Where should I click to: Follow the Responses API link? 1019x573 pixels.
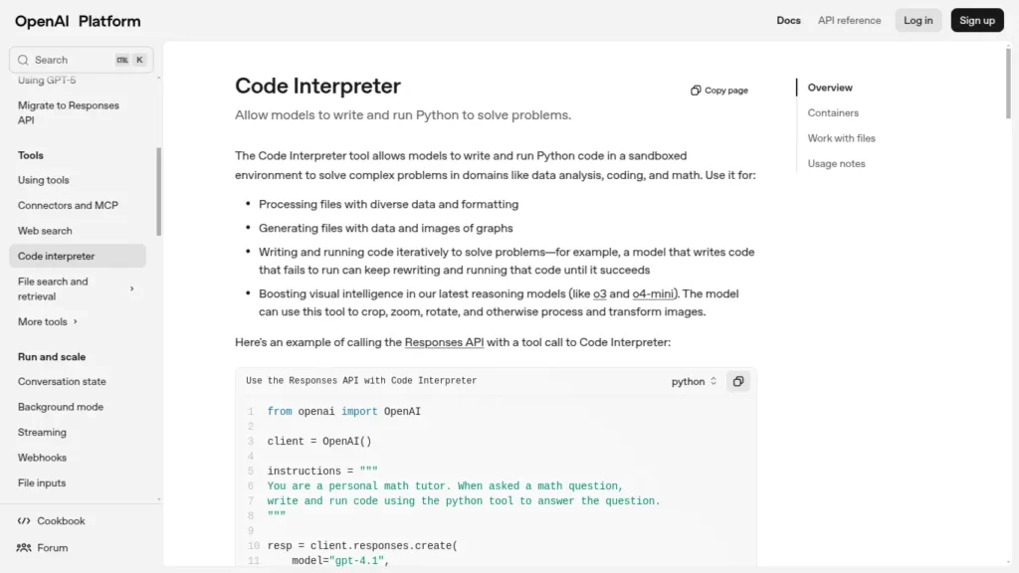[444, 342]
